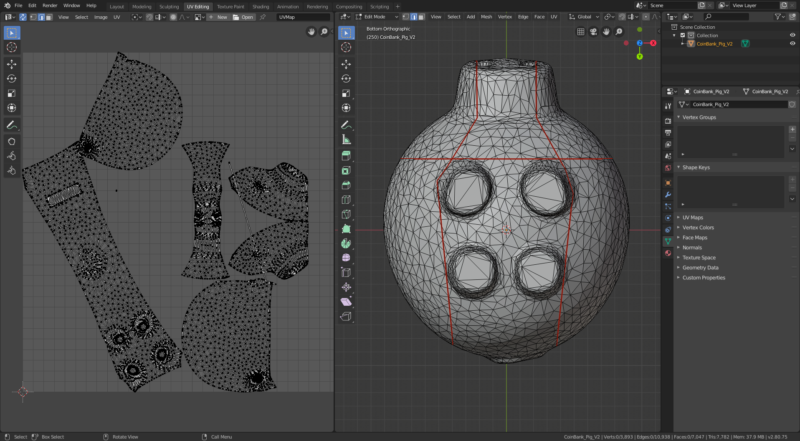
Task: Click the Rotate tool in UV editor
Action: (x=12, y=79)
